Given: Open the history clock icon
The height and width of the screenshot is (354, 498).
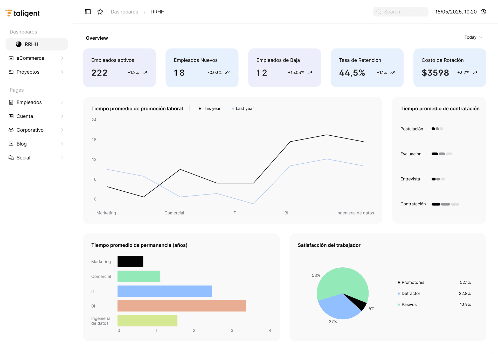Looking at the screenshot, I should point(483,12).
